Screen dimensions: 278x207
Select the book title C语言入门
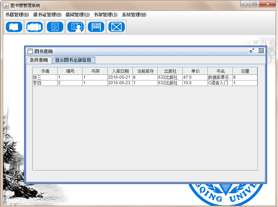(220, 83)
